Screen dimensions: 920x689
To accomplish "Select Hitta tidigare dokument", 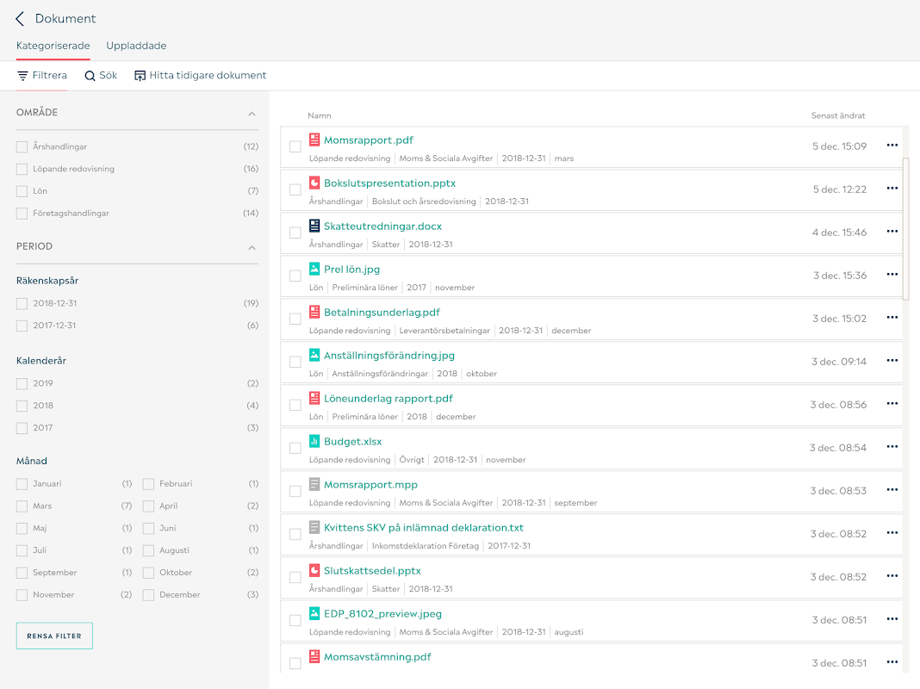I will pyautogui.click(x=201, y=76).
